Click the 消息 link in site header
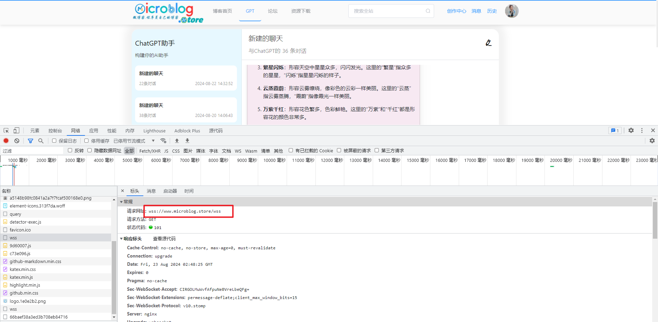This screenshot has width=658, height=322. coord(476,11)
